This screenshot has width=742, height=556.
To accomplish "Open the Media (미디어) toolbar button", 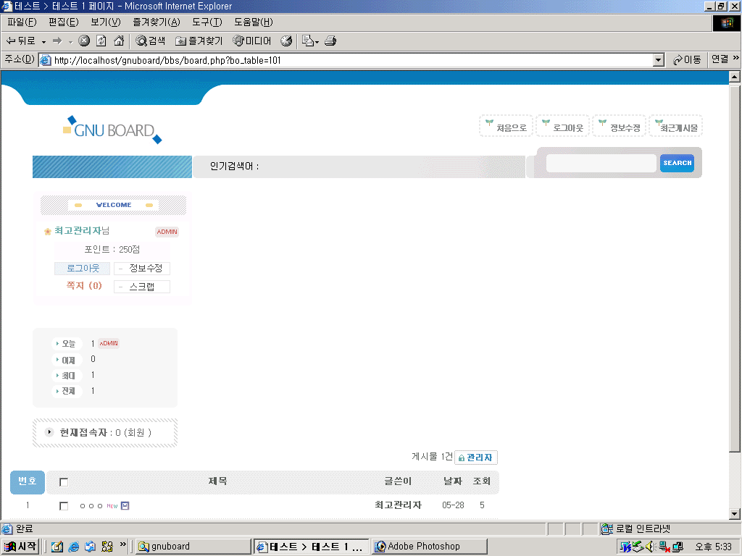I will click(252, 41).
